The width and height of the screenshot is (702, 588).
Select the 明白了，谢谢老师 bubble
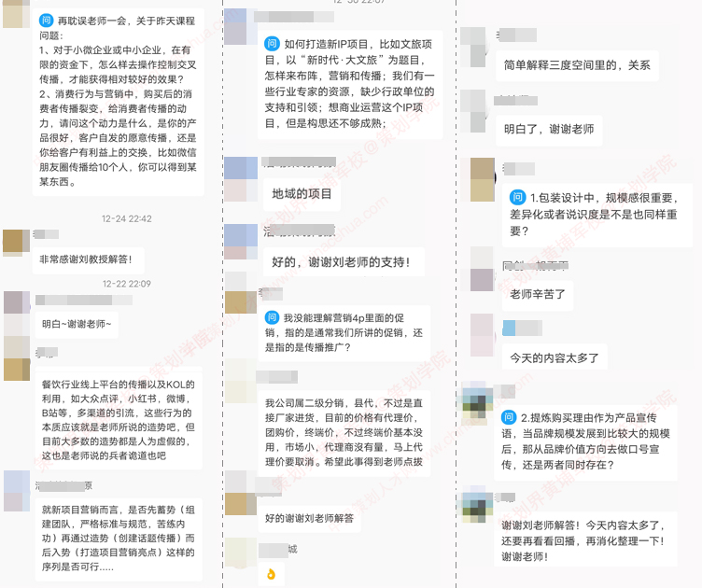pyautogui.click(x=549, y=130)
